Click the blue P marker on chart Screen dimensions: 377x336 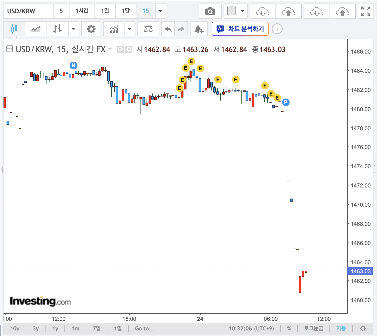[x=286, y=102]
